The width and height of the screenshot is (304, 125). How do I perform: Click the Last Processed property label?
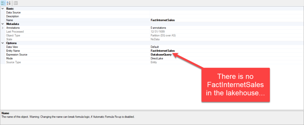point(15,31)
